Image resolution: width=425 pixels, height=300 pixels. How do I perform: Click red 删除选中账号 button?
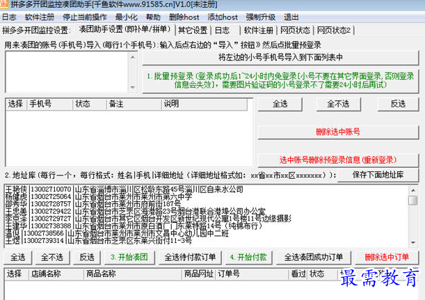click(338, 132)
